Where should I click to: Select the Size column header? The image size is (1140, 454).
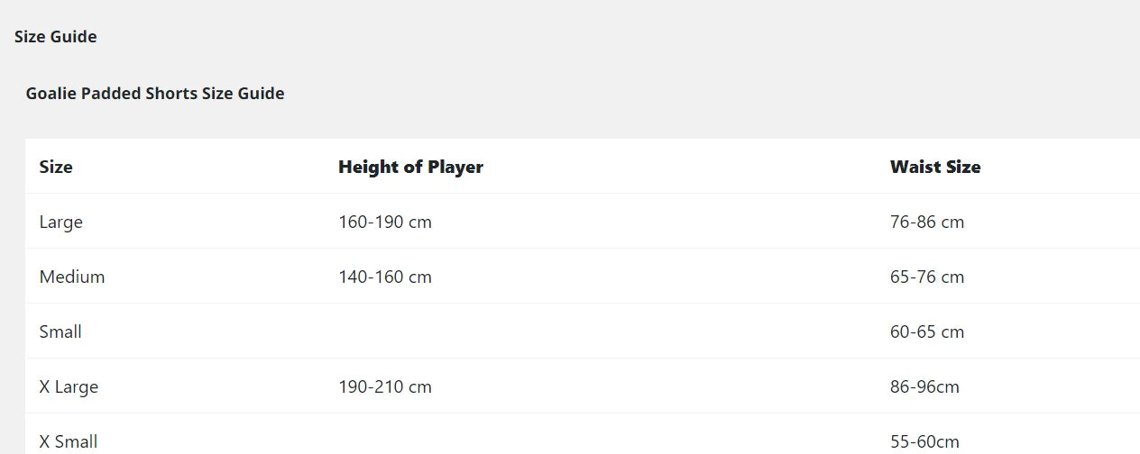pyautogui.click(x=56, y=167)
